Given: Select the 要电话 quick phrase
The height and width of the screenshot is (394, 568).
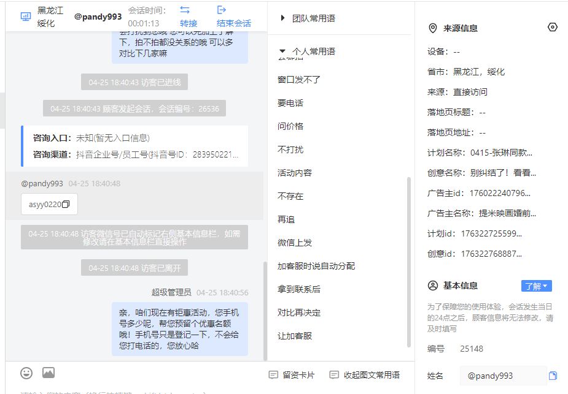Looking at the screenshot, I should [x=290, y=103].
